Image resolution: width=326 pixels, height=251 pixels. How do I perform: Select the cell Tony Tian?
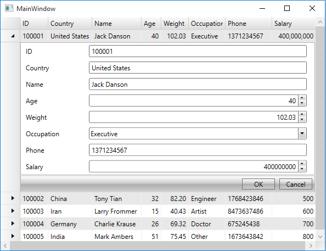coord(117,199)
